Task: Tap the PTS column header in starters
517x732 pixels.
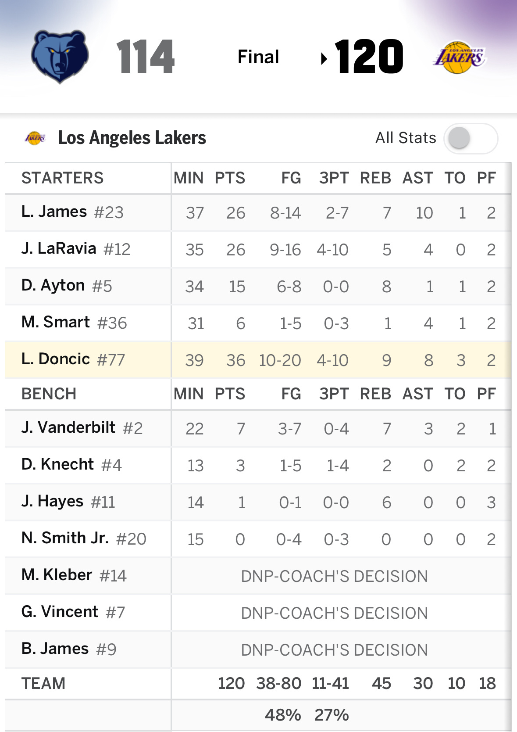Action: [x=230, y=178]
